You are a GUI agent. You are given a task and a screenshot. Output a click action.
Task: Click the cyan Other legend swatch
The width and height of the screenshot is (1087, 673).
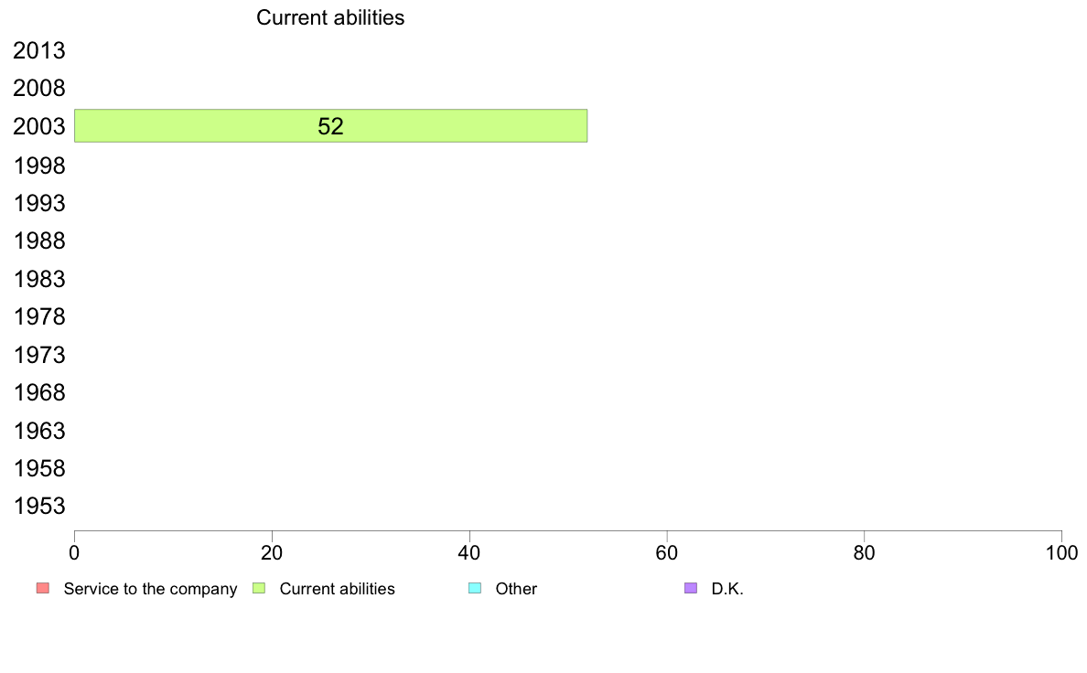475,589
